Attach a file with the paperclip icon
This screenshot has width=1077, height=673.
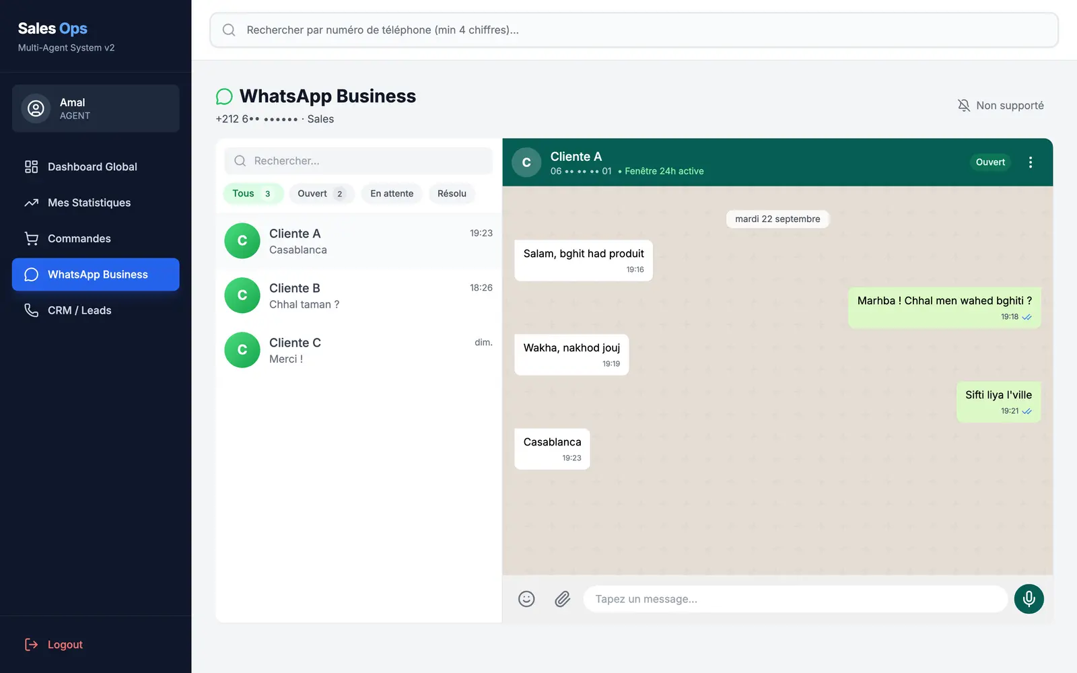pos(563,599)
